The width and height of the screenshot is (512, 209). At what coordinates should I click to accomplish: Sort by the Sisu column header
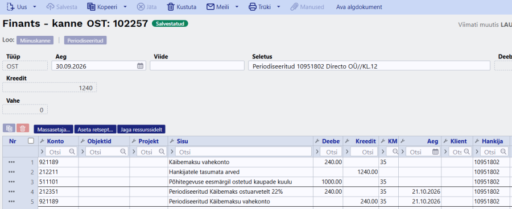(183, 141)
